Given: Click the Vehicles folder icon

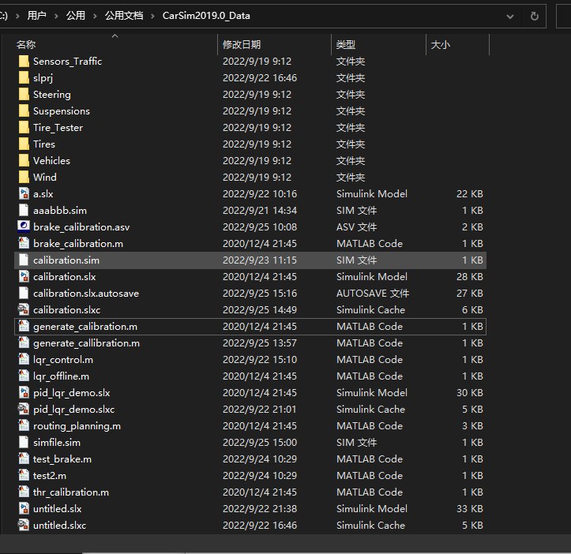Looking at the screenshot, I should click(x=24, y=160).
